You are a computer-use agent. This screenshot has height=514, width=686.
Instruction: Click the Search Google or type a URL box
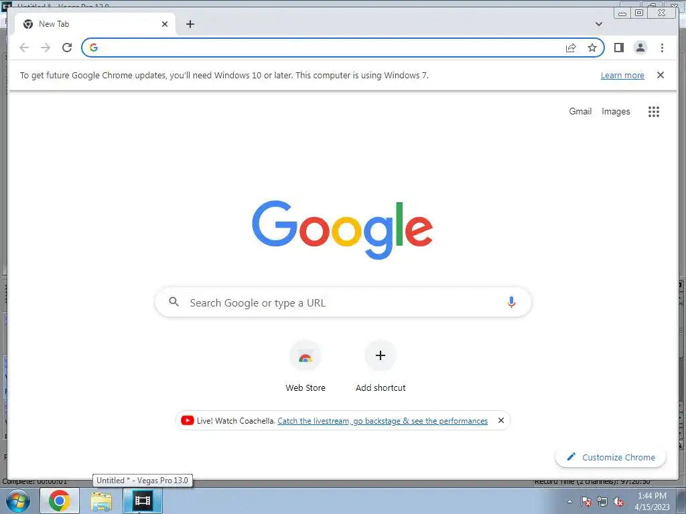click(343, 302)
